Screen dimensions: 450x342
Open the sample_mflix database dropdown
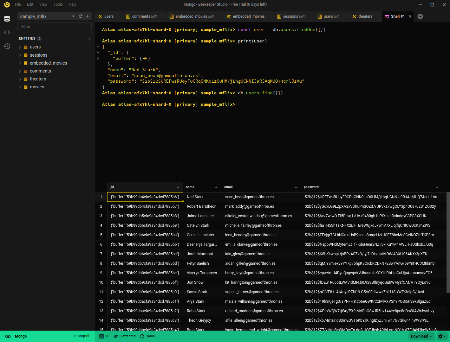point(73,16)
